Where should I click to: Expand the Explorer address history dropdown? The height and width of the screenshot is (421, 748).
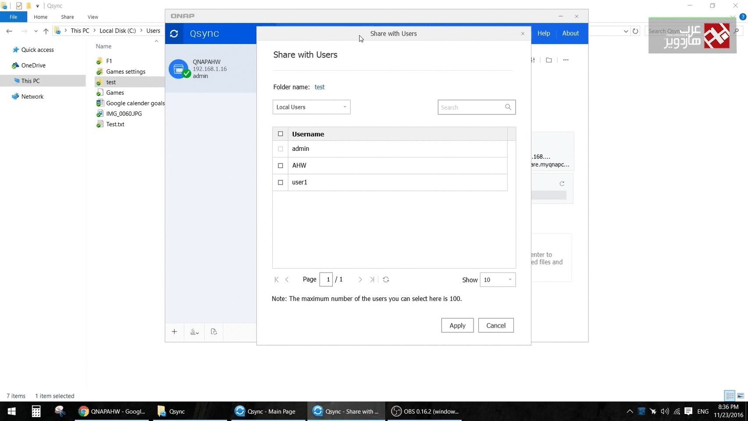(x=626, y=31)
